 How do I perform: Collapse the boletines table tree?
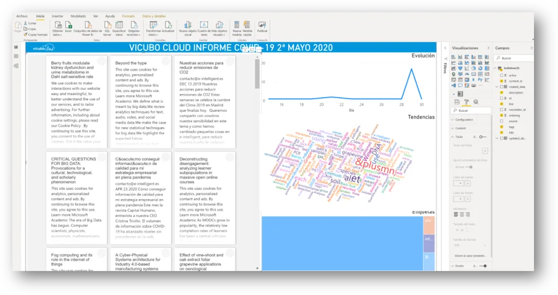[496, 68]
